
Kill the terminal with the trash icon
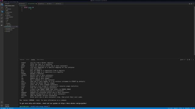(x=190, y=60)
